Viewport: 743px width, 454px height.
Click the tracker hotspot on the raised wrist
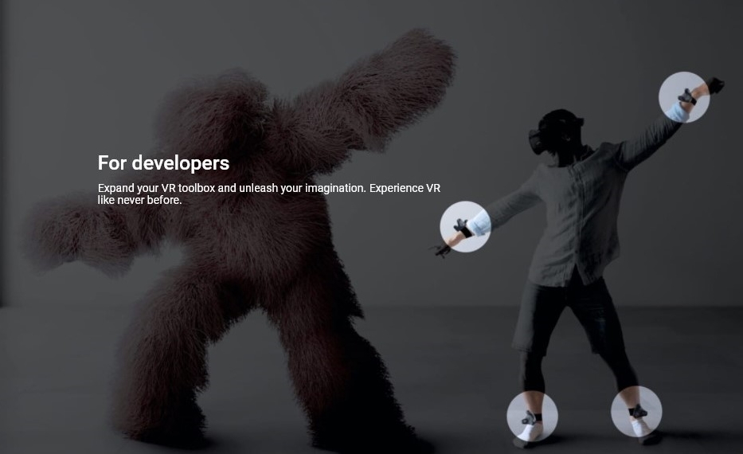click(x=684, y=97)
